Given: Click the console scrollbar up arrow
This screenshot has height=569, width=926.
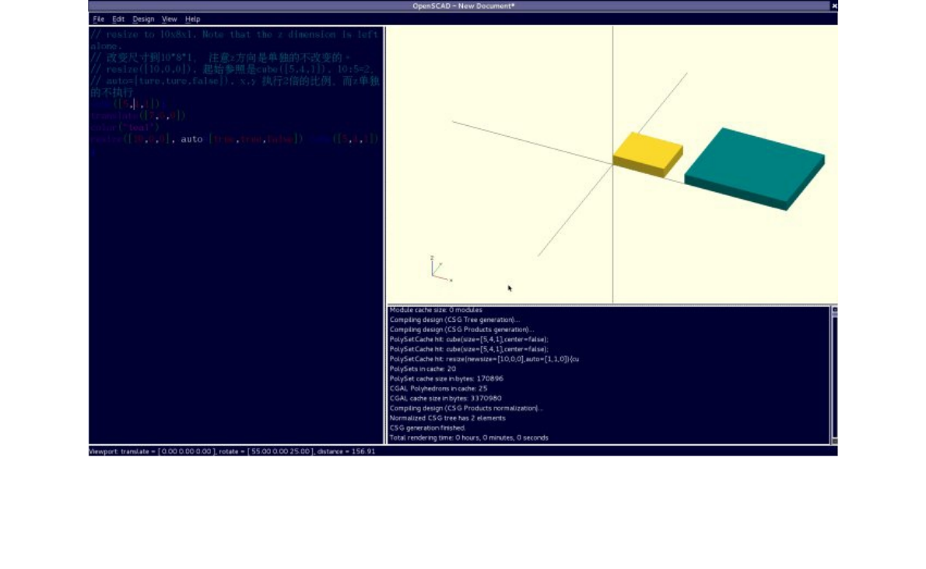Looking at the screenshot, I should pyautogui.click(x=834, y=309).
